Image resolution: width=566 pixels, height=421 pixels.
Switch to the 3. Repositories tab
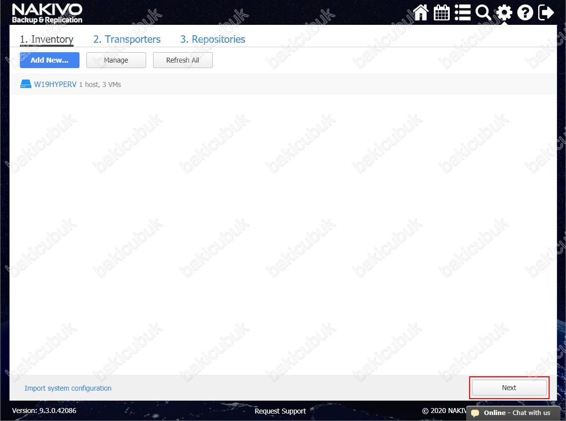213,39
